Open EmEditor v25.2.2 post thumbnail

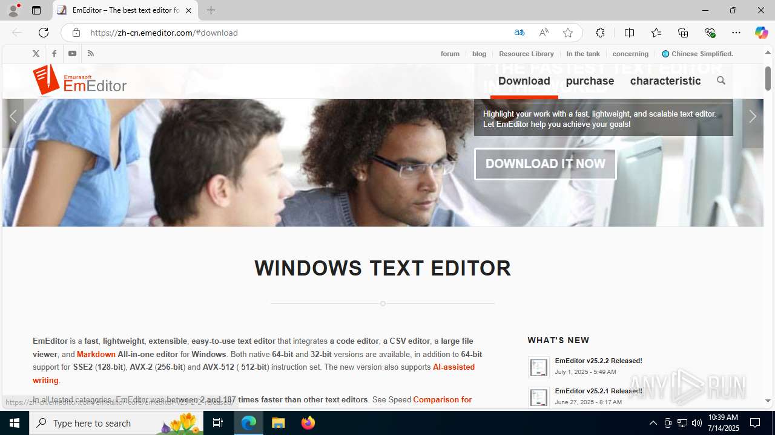click(x=538, y=367)
